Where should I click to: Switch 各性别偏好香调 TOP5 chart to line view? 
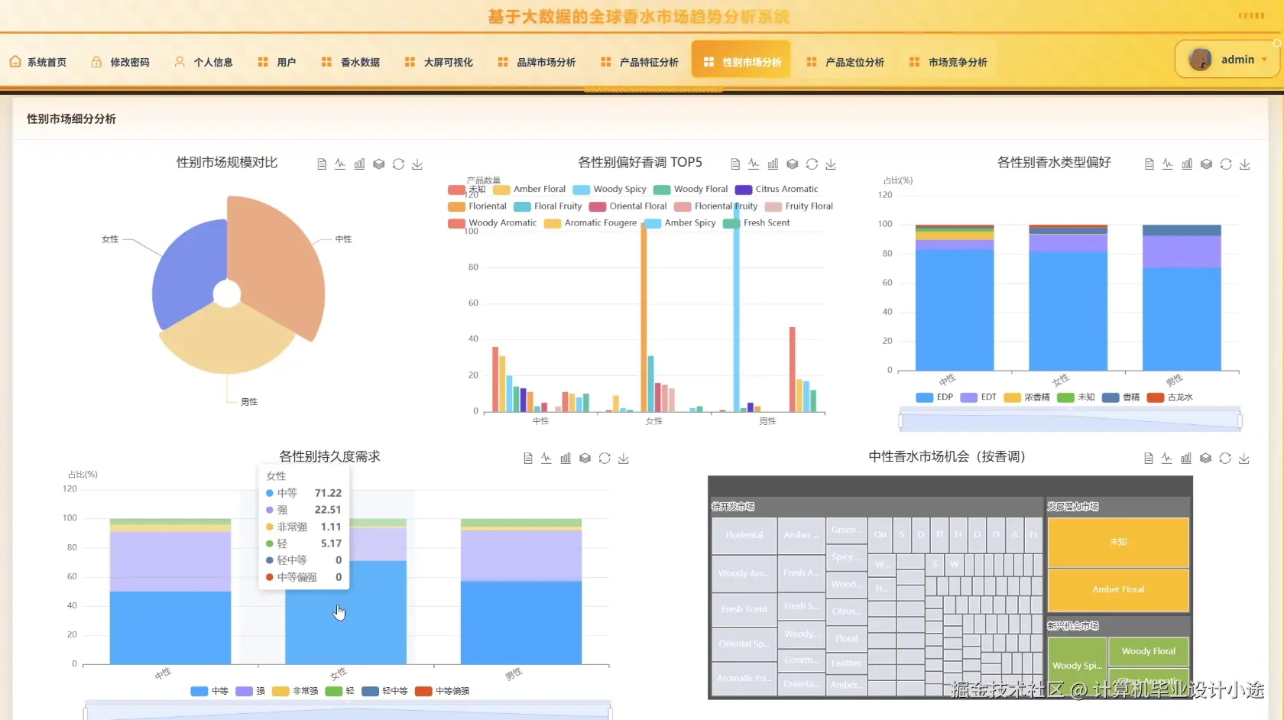coord(753,164)
